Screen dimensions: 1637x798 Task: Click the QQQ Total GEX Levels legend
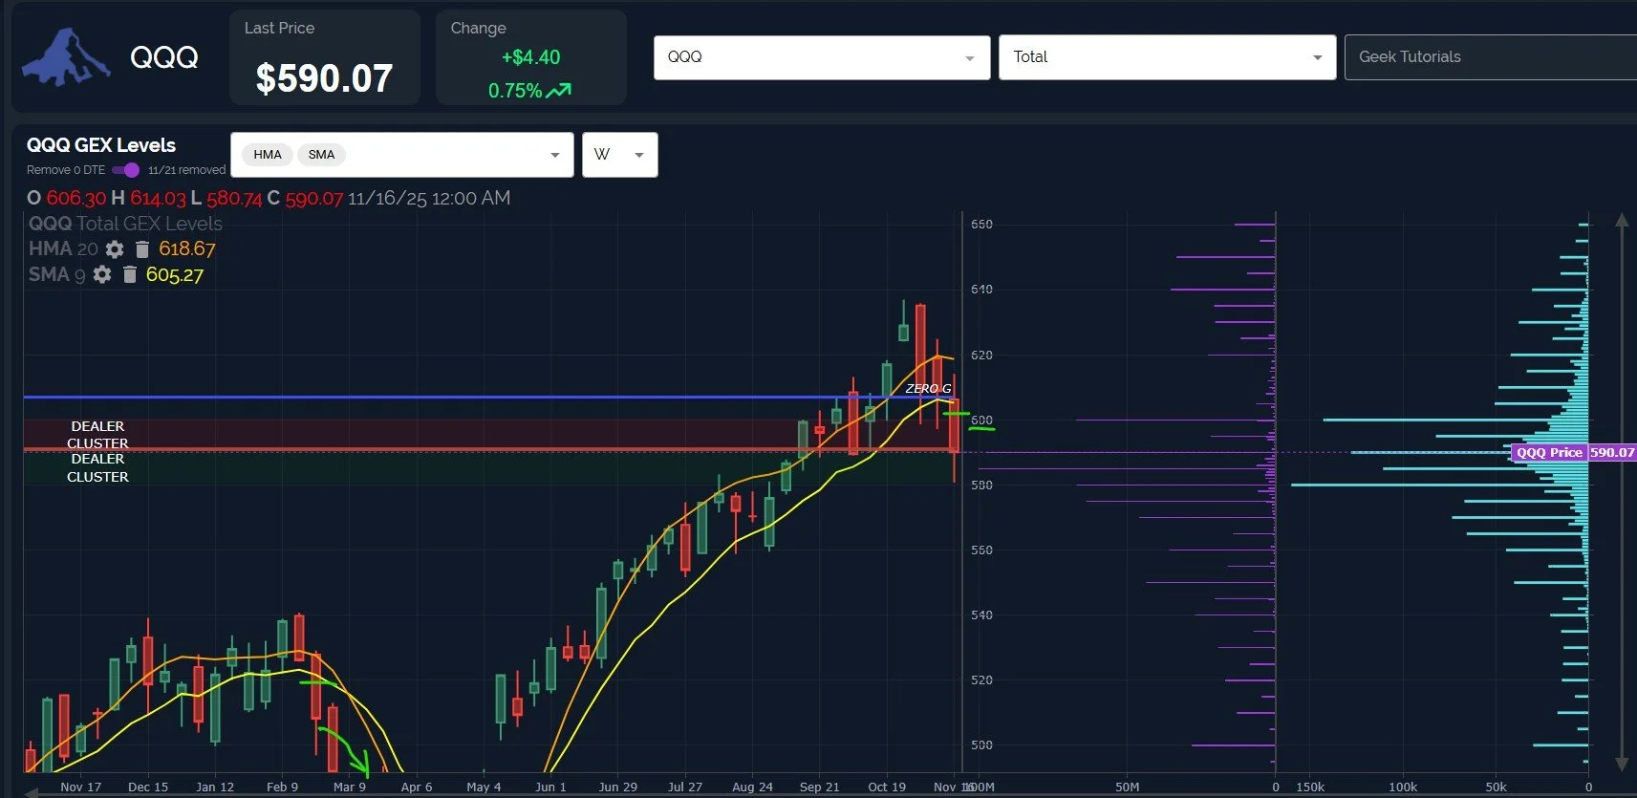point(125,224)
